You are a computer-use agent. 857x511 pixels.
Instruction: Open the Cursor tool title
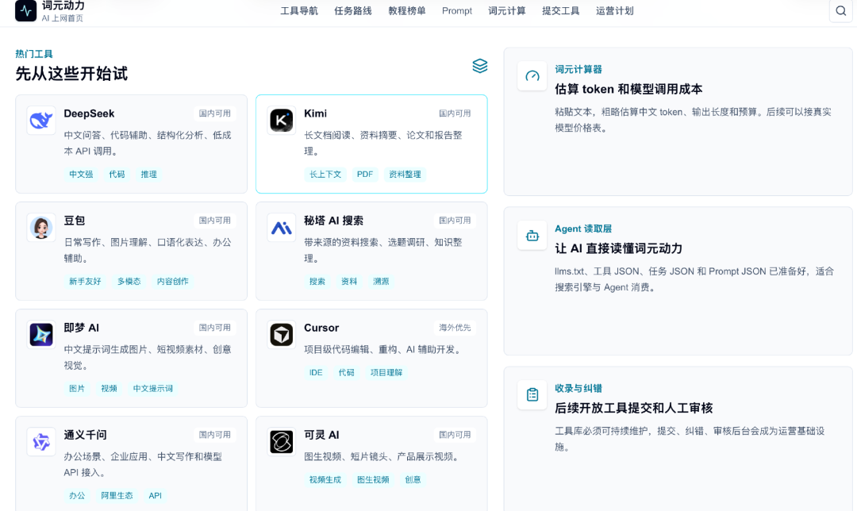[x=321, y=328]
